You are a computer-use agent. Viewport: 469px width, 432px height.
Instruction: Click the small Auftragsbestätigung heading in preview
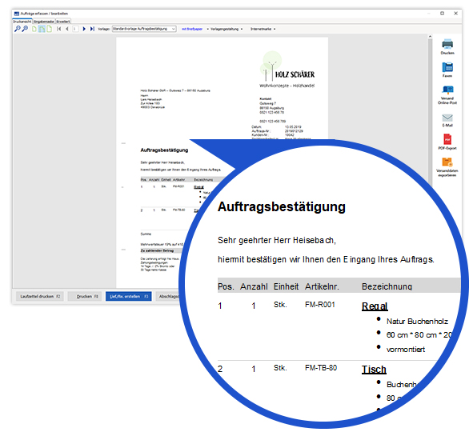[164, 150]
